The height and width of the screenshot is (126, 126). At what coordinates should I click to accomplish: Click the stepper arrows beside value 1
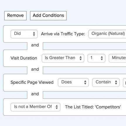pos(102,58)
